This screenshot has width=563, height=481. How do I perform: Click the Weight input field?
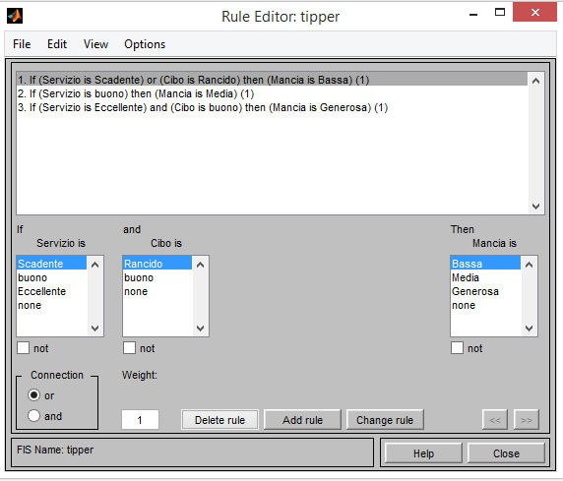(x=140, y=420)
